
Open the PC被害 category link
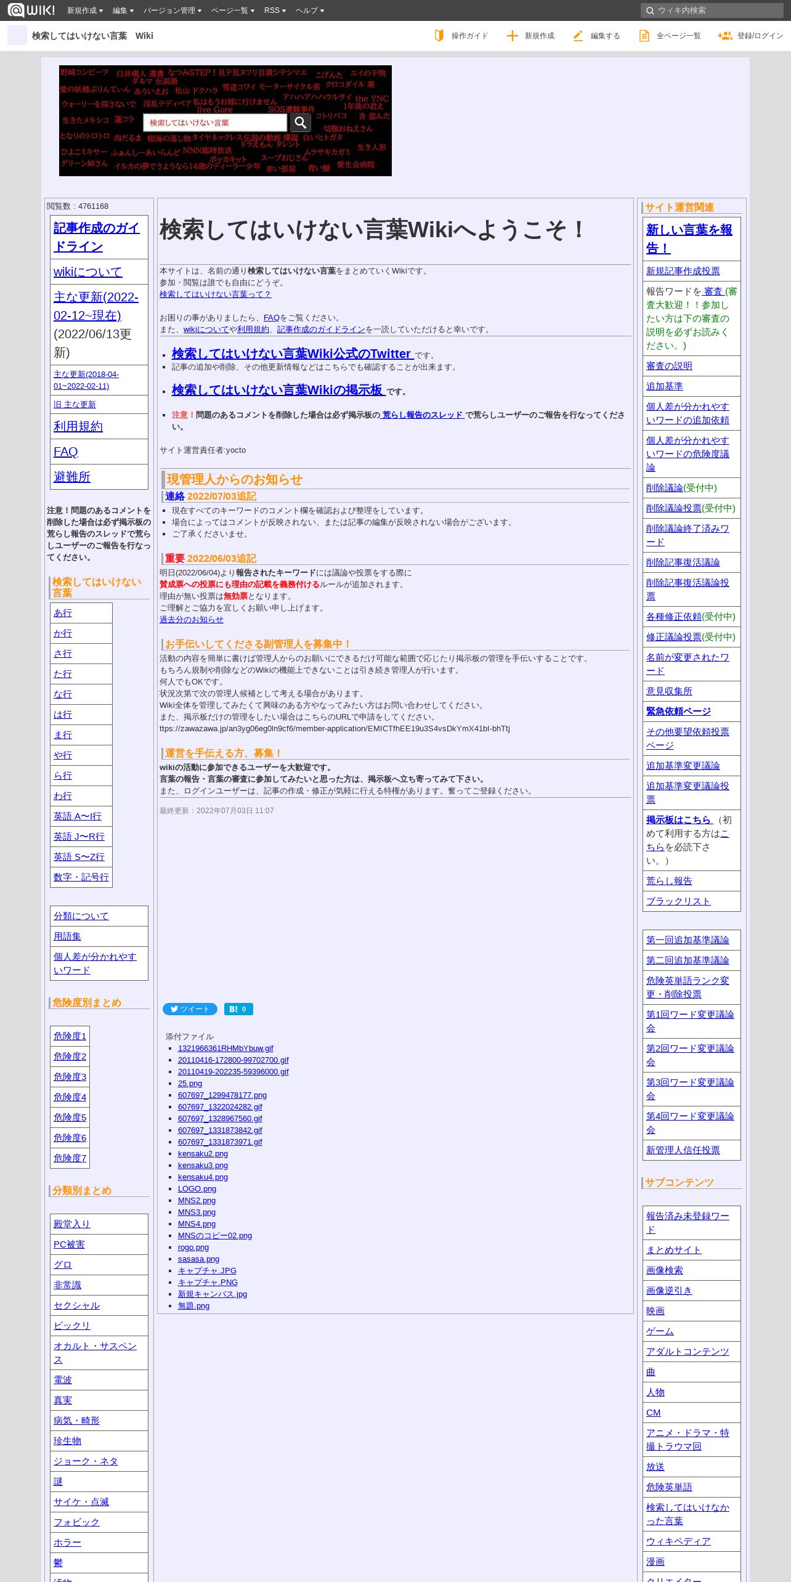pyautogui.click(x=68, y=1244)
